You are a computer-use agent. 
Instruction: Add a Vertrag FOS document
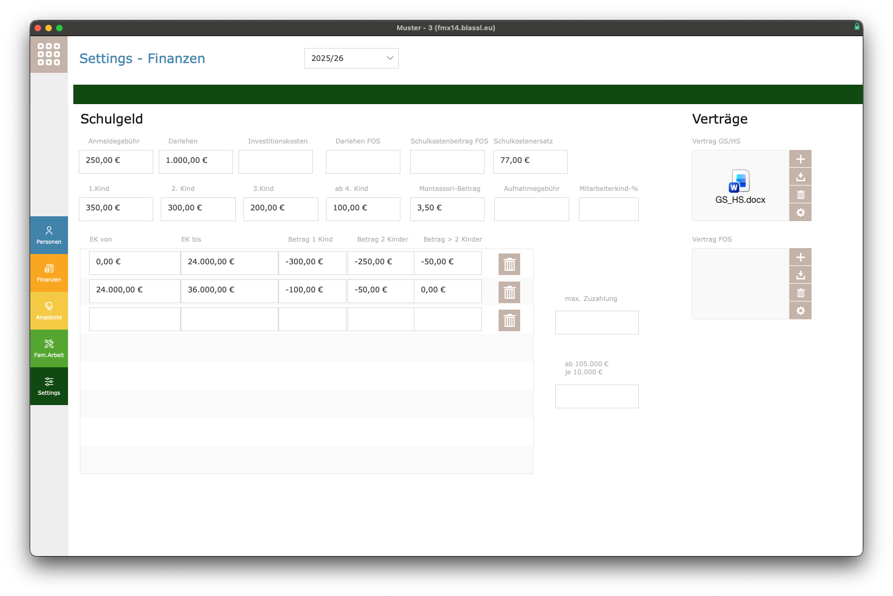[x=800, y=257]
